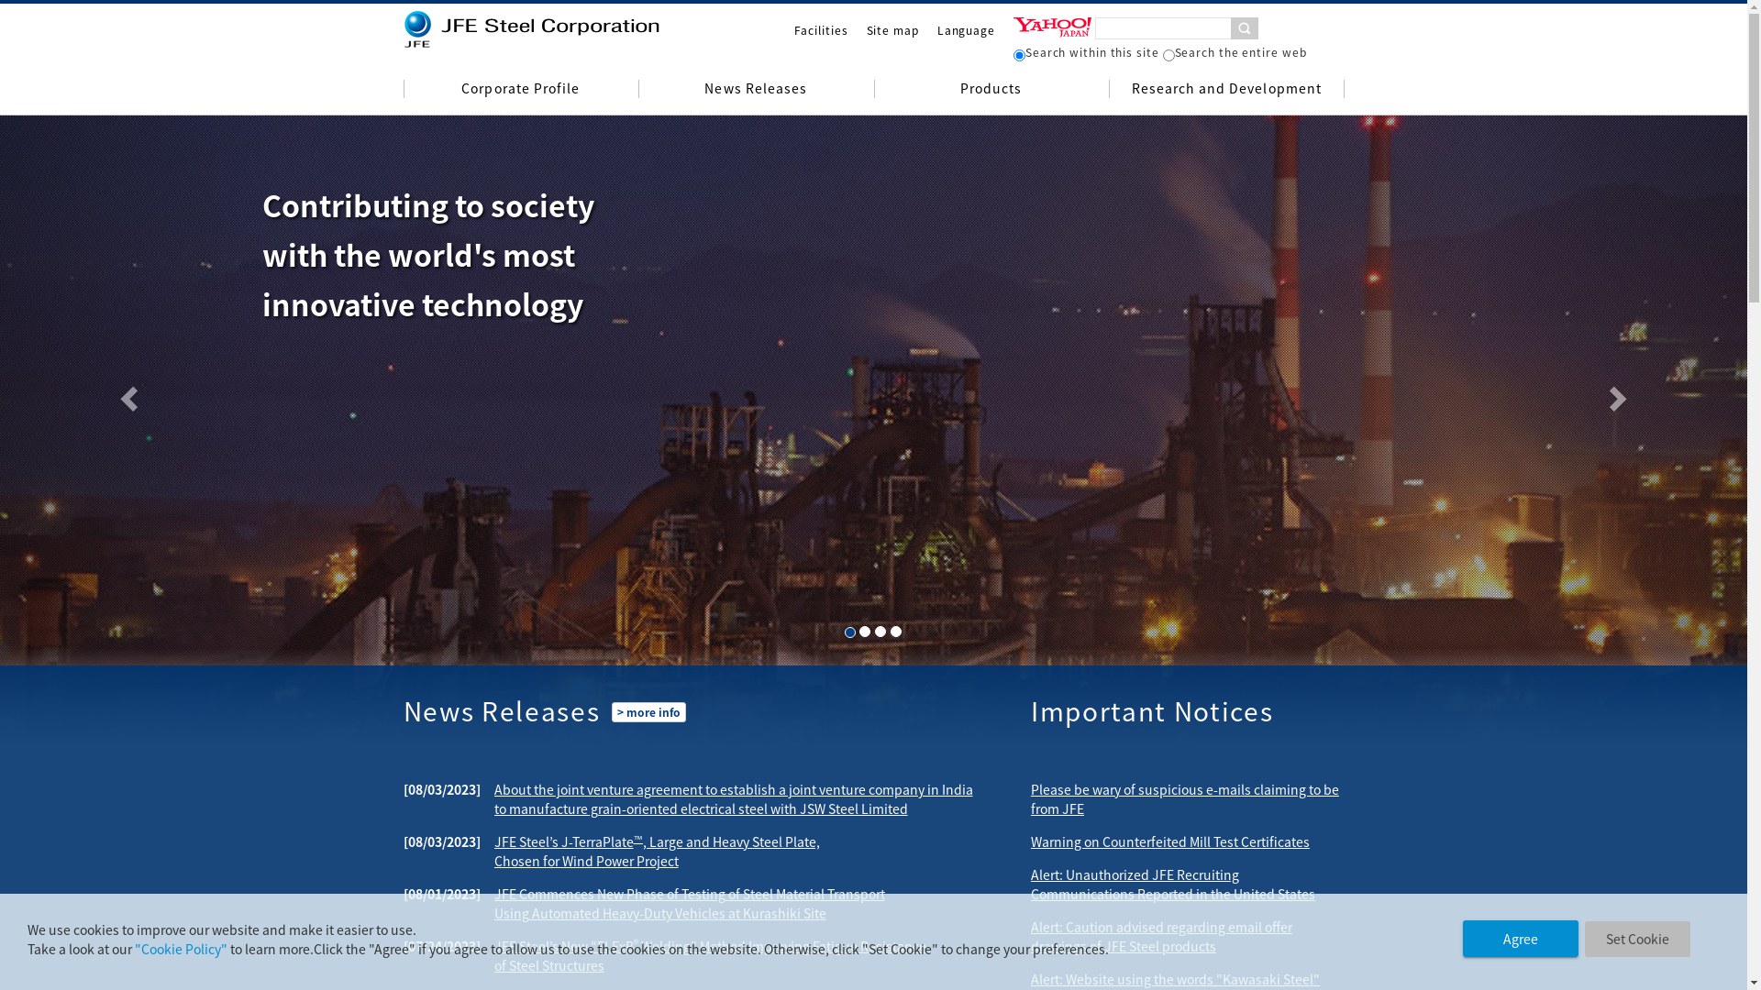The width and height of the screenshot is (1761, 990).
Task: Focus the site search input field
Action: 1163,28
